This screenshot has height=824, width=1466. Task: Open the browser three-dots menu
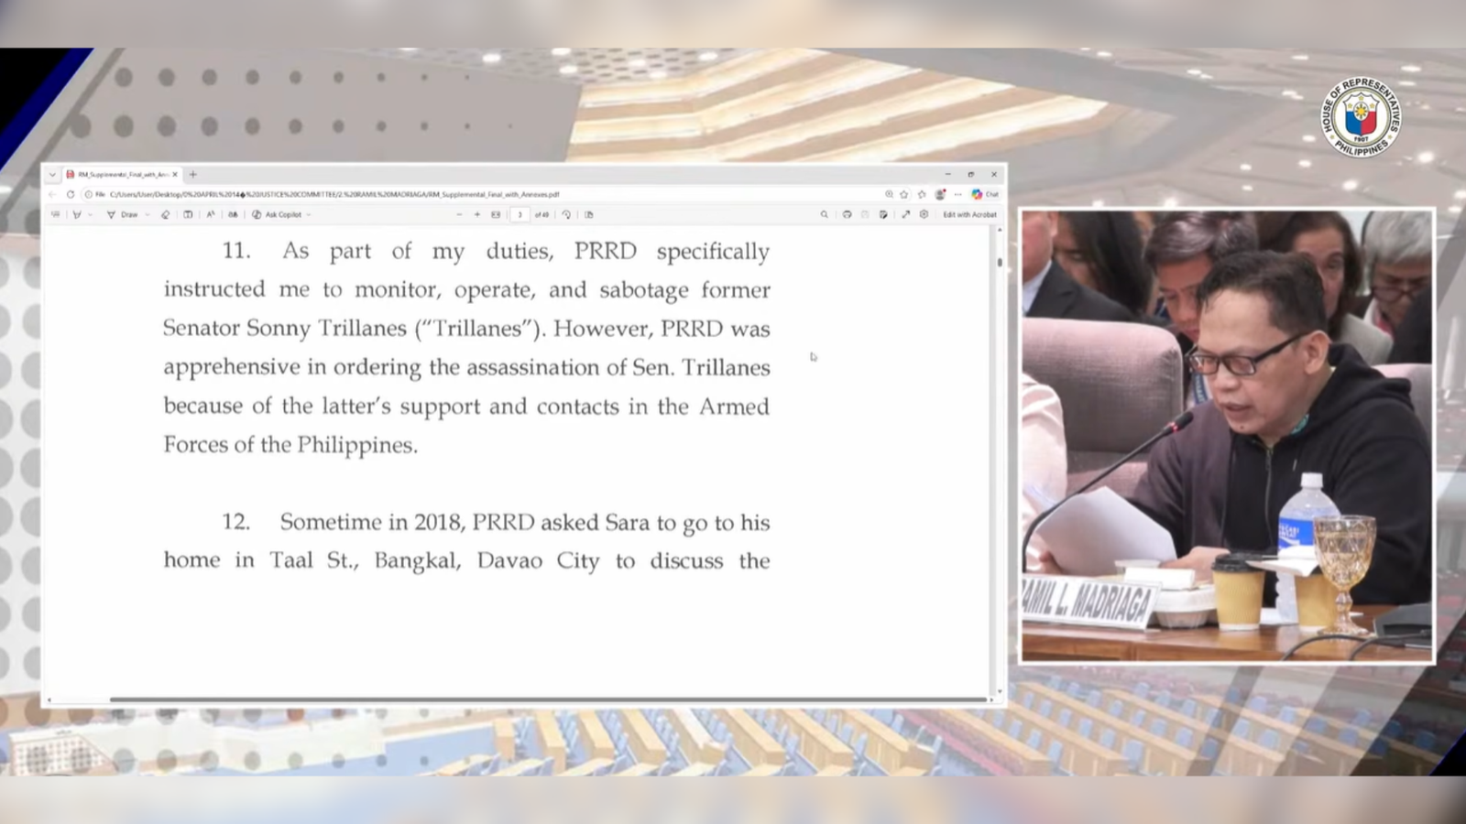pyautogui.click(x=957, y=194)
